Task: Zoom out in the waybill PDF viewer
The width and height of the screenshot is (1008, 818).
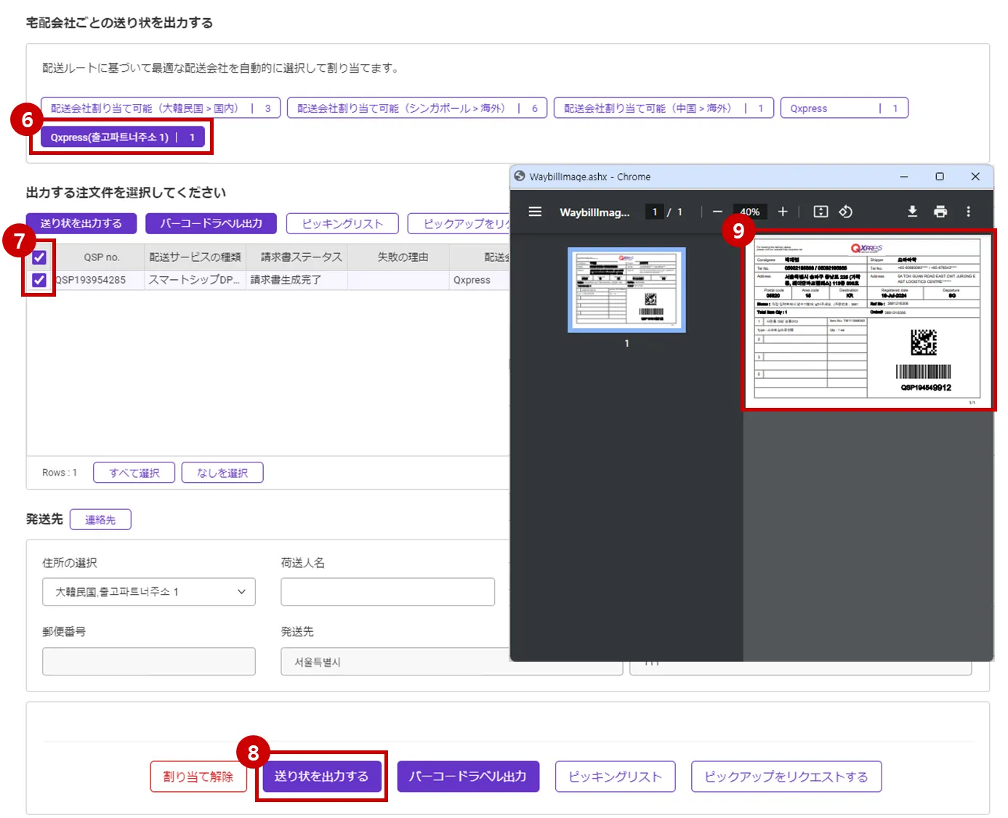Action: click(717, 212)
